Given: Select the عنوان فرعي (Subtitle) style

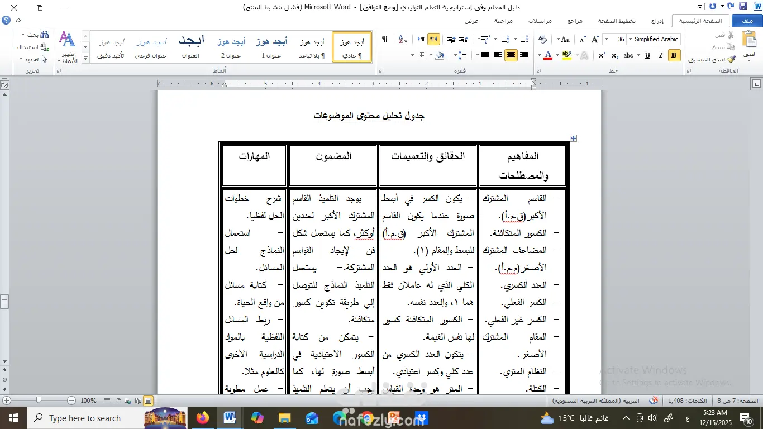Looking at the screenshot, I should click(151, 47).
